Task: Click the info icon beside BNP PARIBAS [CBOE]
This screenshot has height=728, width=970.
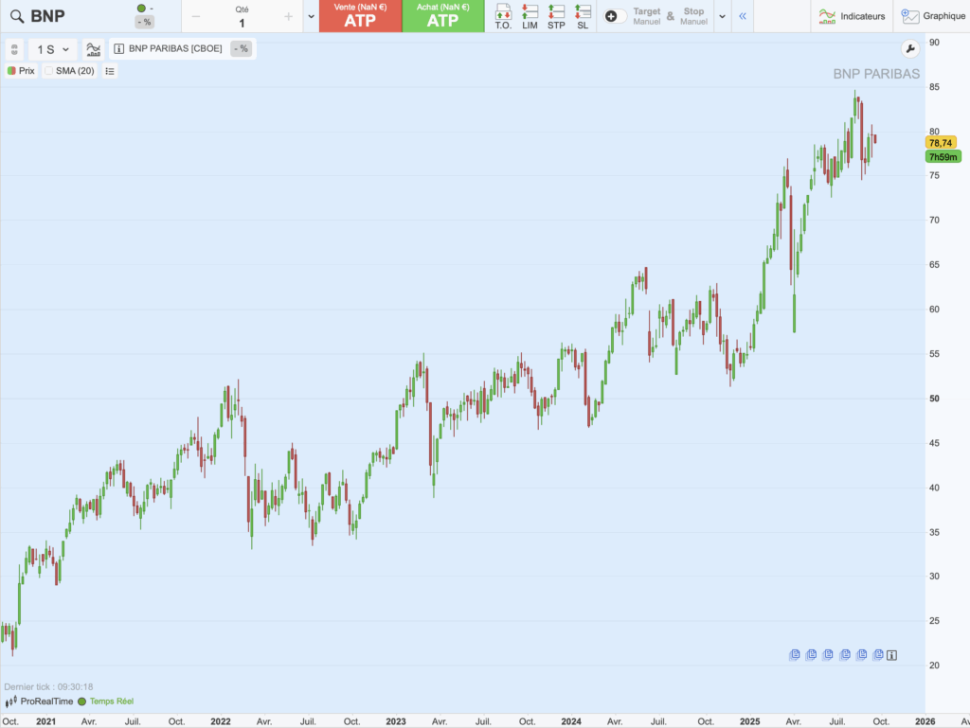Action: click(x=119, y=48)
